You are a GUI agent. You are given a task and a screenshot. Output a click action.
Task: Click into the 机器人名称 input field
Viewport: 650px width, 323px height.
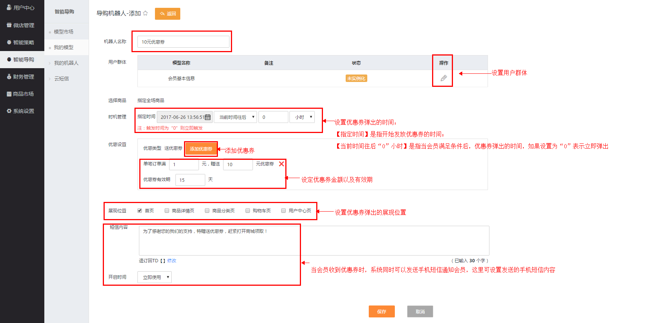coord(183,42)
